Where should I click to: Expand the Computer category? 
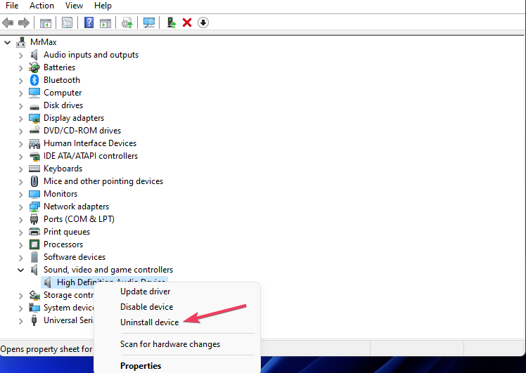click(x=21, y=93)
